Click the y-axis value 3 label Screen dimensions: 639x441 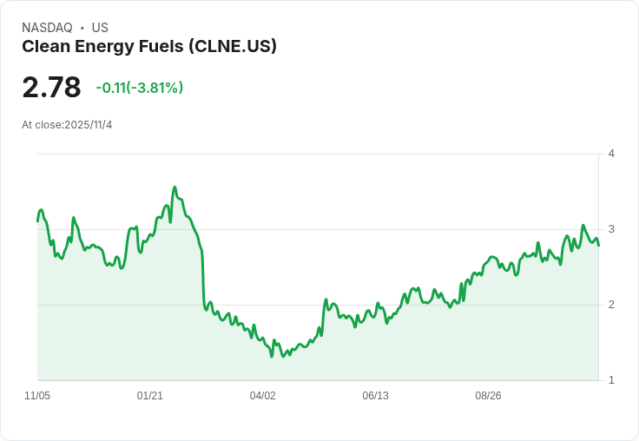pos(611,229)
